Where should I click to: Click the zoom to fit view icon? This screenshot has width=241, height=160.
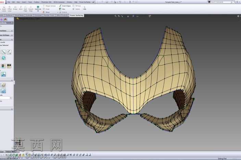click(x=116, y=16)
